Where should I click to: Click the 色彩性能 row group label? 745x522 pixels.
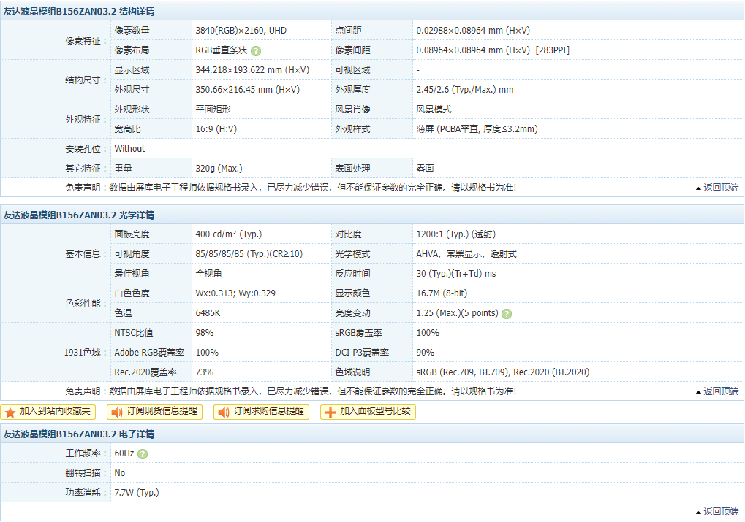point(86,303)
